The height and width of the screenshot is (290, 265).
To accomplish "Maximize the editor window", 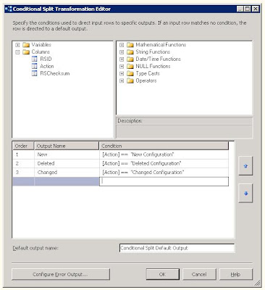I will pos(248,9).
